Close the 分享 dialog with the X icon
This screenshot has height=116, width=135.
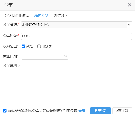tap(129, 5)
